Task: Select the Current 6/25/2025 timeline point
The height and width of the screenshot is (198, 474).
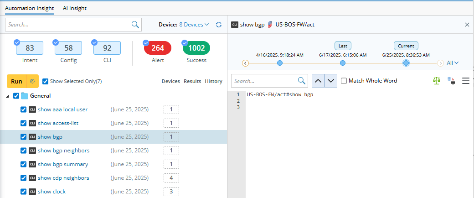Action: coord(406,63)
